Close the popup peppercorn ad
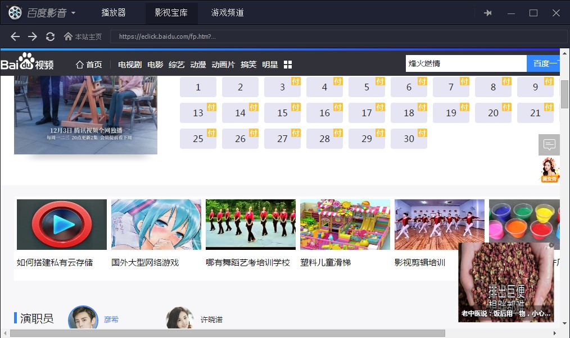Image resolution: width=570 pixels, height=338 pixels. coord(551,245)
